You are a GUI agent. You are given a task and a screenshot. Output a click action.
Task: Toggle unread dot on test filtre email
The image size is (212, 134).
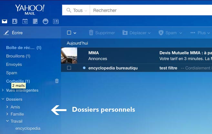click(x=84, y=68)
